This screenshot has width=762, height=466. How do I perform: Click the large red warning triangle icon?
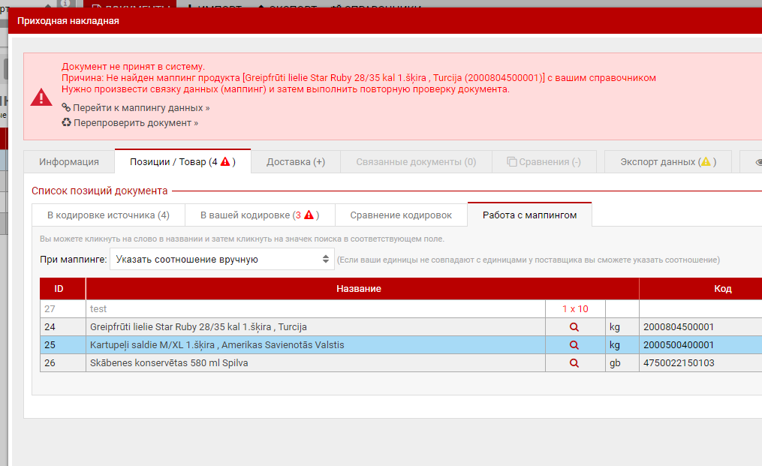[x=41, y=97]
